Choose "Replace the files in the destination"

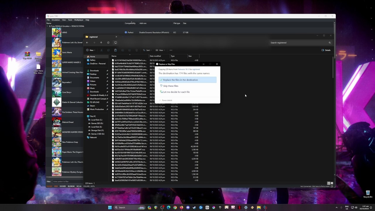187,80
